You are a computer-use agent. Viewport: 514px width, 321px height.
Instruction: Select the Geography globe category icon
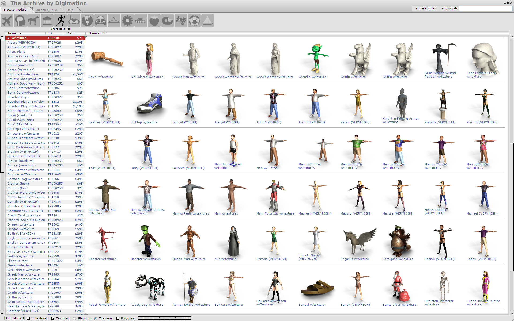pos(87,21)
